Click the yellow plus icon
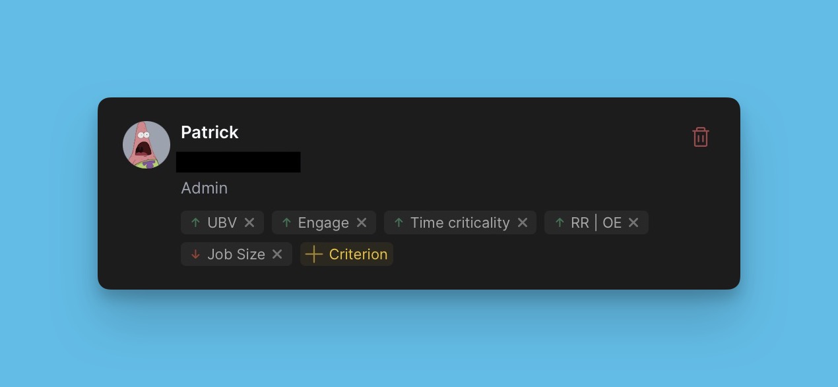 314,254
